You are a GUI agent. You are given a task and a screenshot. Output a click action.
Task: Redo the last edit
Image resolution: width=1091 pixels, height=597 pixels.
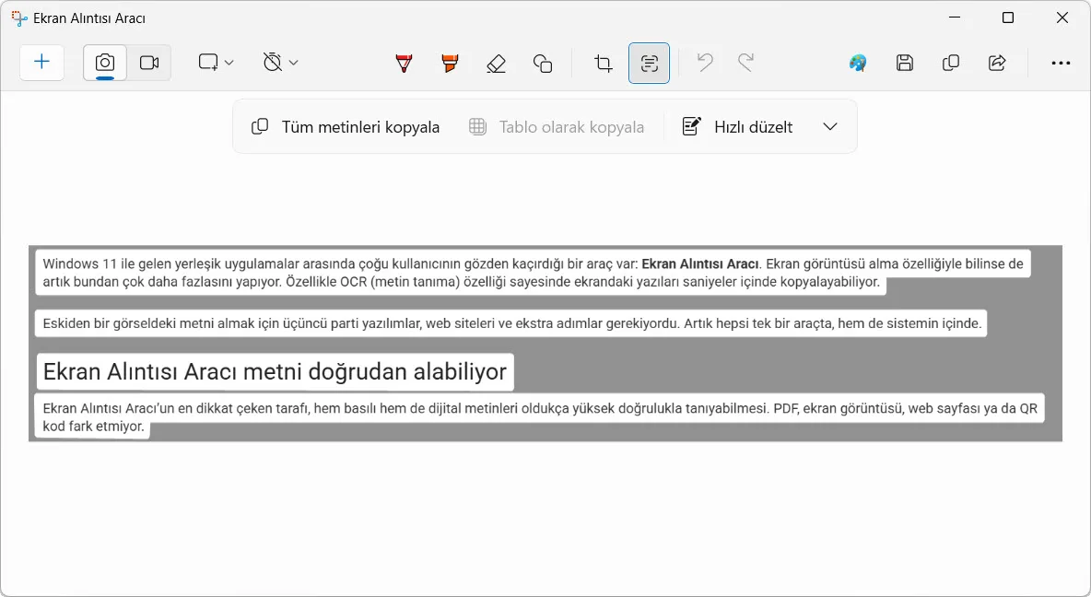[x=745, y=64]
